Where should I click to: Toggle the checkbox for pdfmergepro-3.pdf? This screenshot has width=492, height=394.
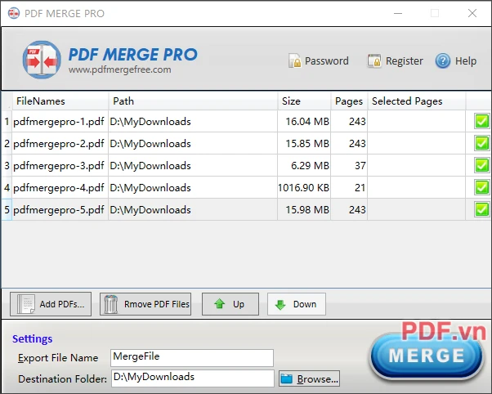pos(481,165)
